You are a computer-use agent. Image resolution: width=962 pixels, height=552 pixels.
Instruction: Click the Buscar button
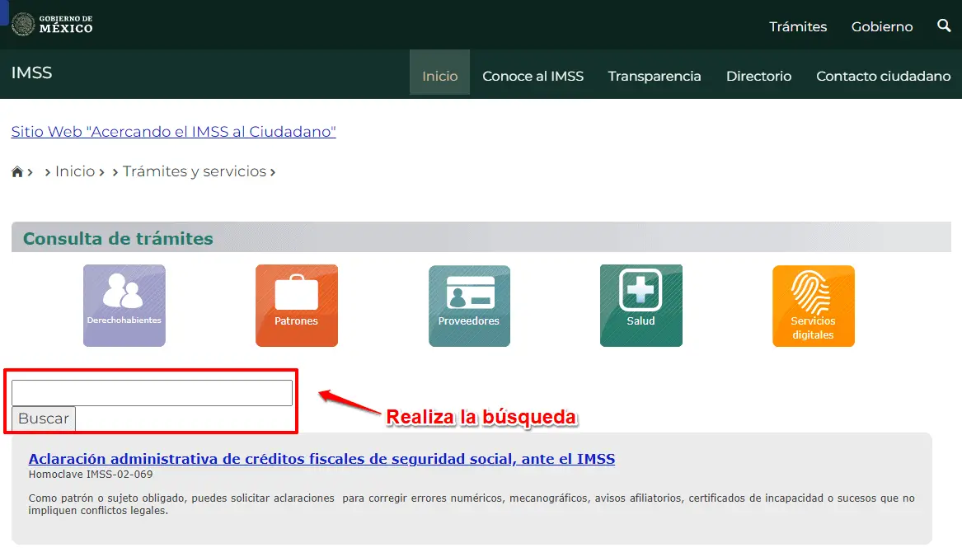click(x=44, y=419)
